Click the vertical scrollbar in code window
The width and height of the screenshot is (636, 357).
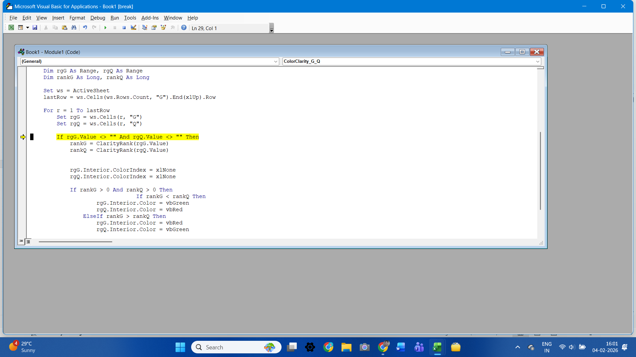click(540, 170)
